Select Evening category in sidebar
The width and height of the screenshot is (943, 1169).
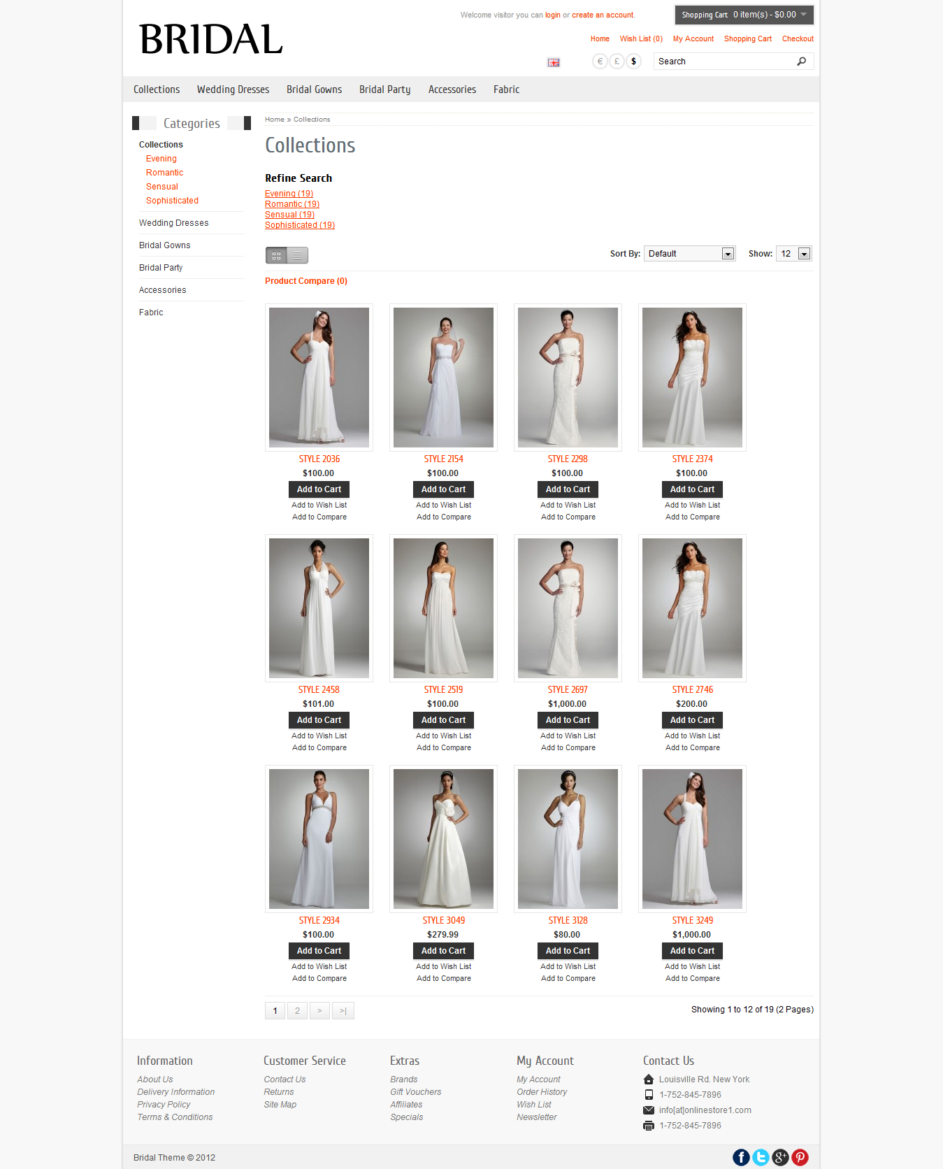[x=161, y=159]
